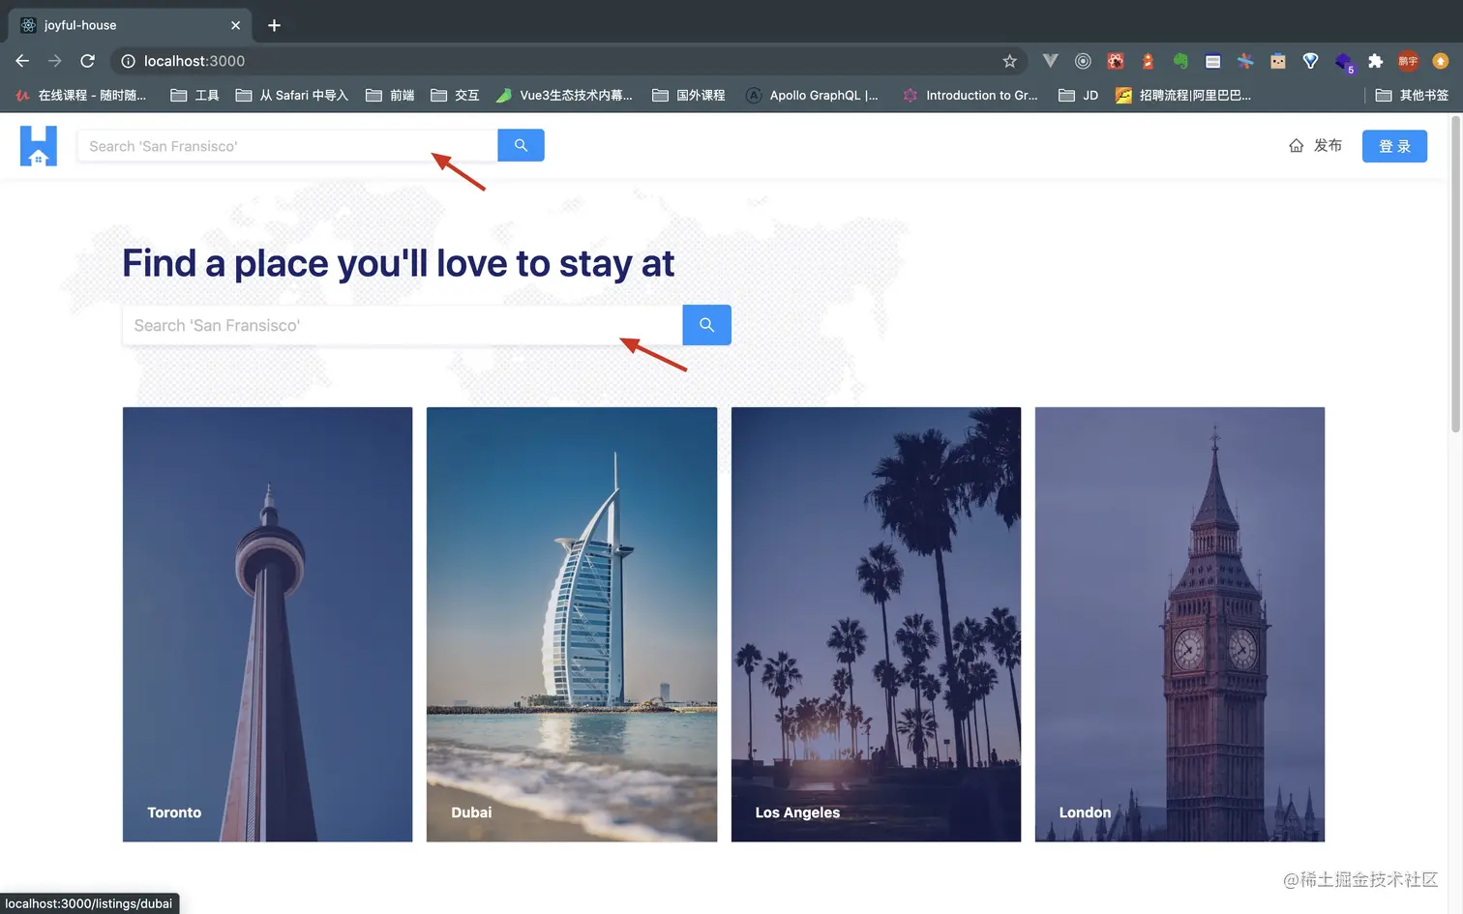Click the 鹏宇 profile avatar
Screen dimensions: 1463x914
pyautogui.click(x=1408, y=61)
